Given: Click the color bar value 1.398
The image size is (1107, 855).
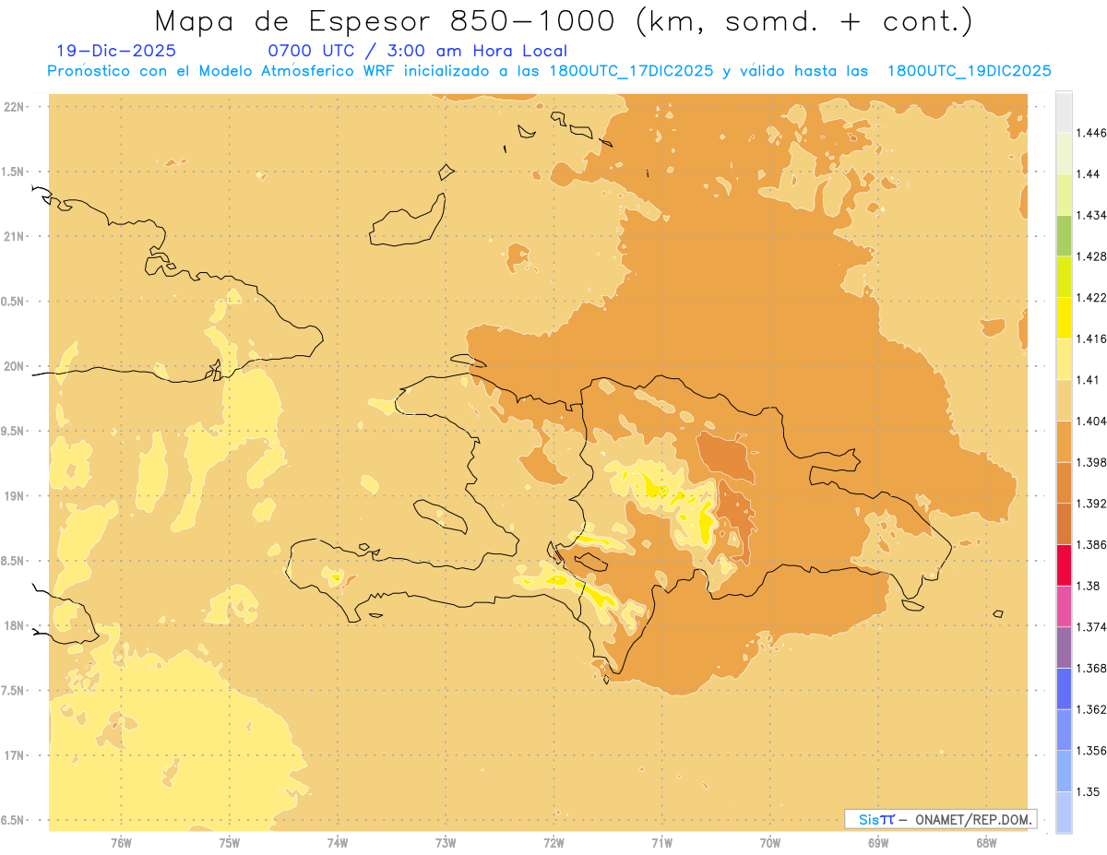Looking at the screenshot, I should [1091, 462].
